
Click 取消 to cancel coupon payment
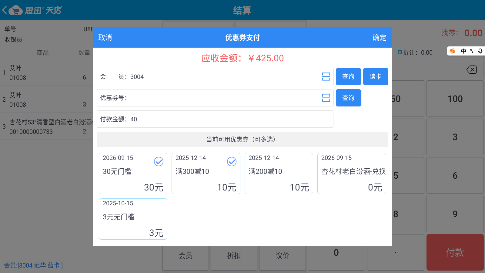[x=105, y=38]
